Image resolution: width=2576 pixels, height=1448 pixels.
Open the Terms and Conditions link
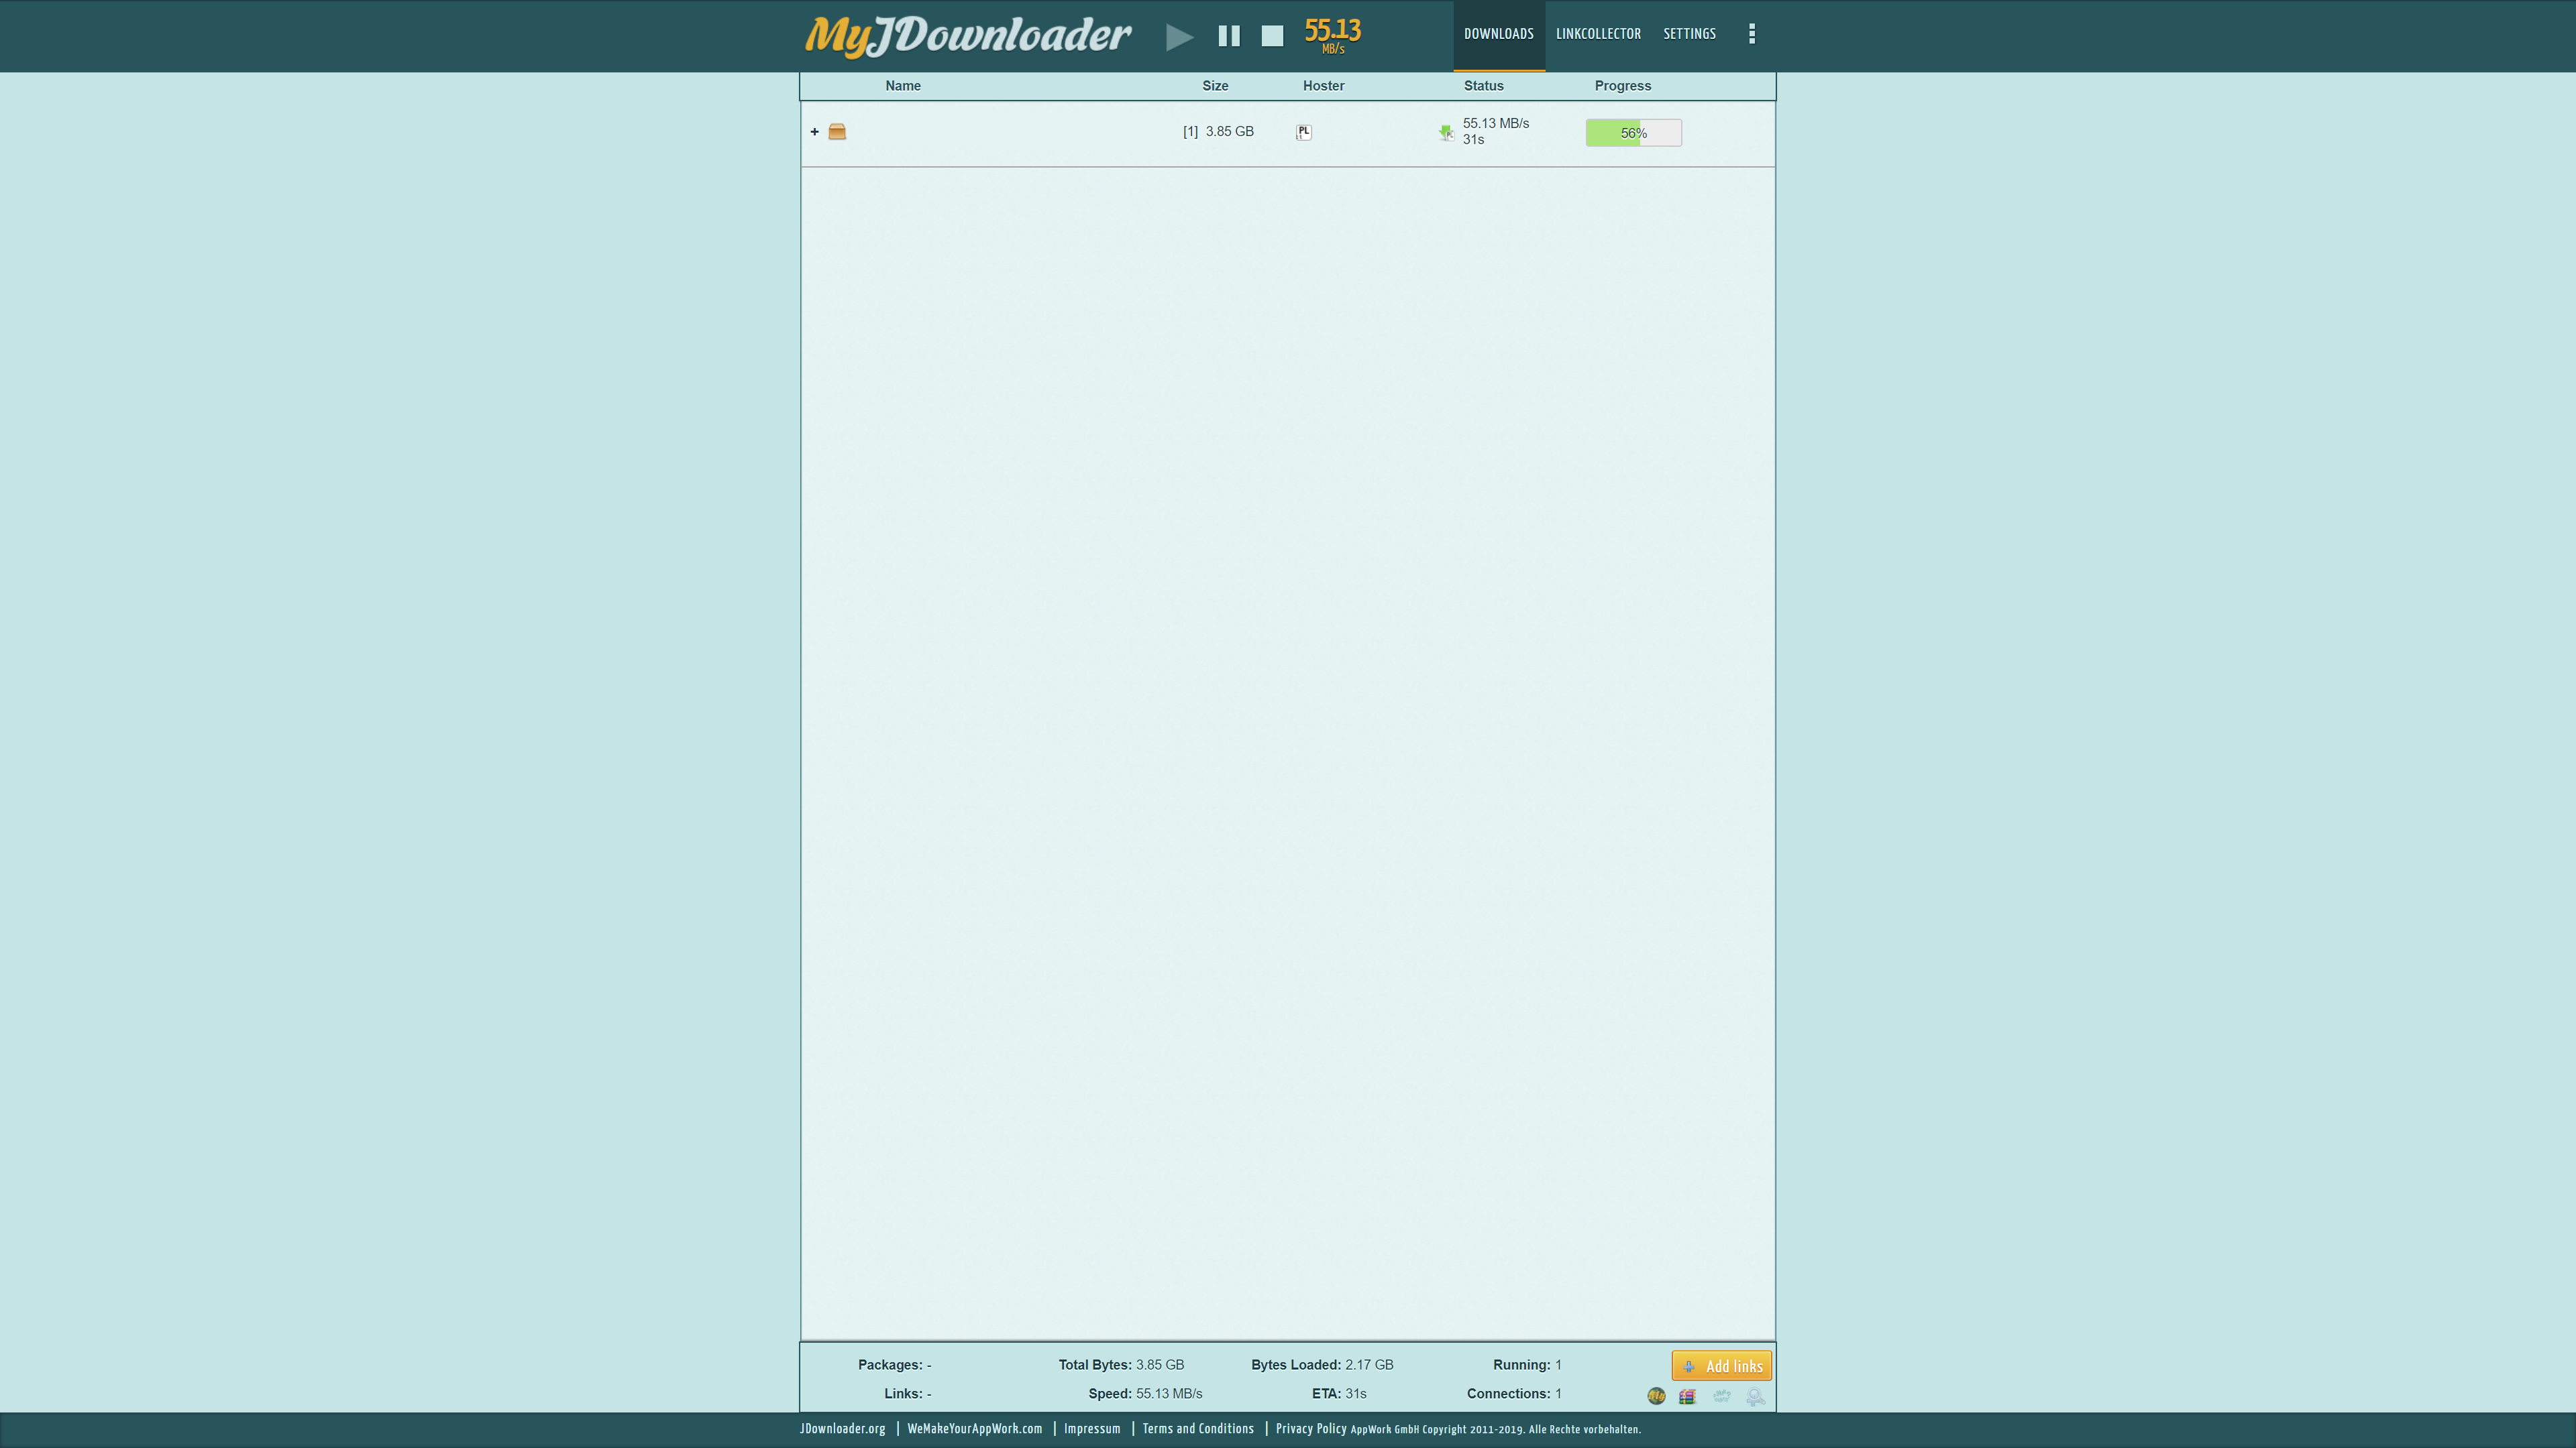[1197, 1429]
